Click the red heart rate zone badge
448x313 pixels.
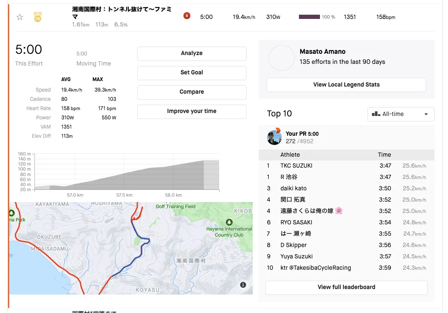(x=187, y=16)
